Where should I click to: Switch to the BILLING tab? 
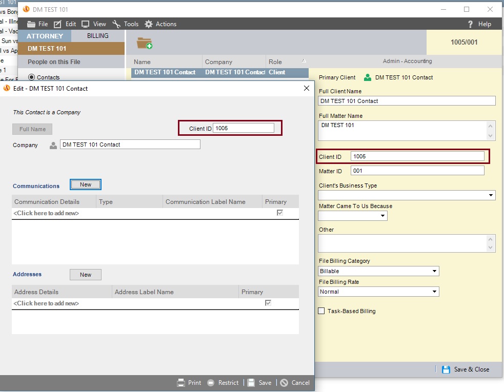pyautogui.click(x=98, y=36)
